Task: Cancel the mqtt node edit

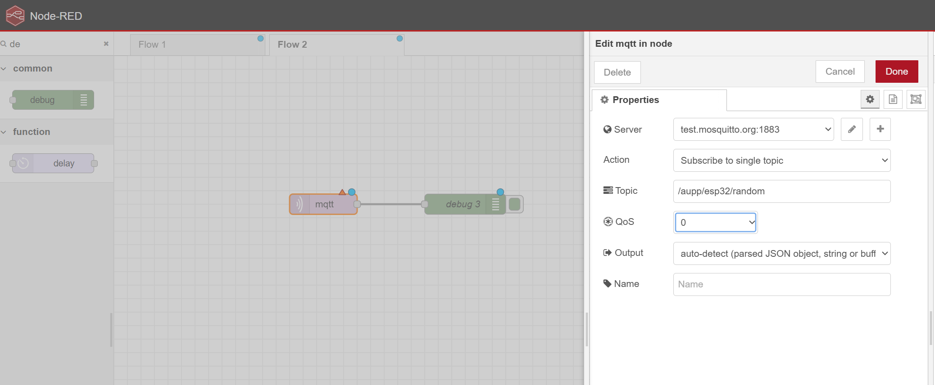Action: coord(840,72)
